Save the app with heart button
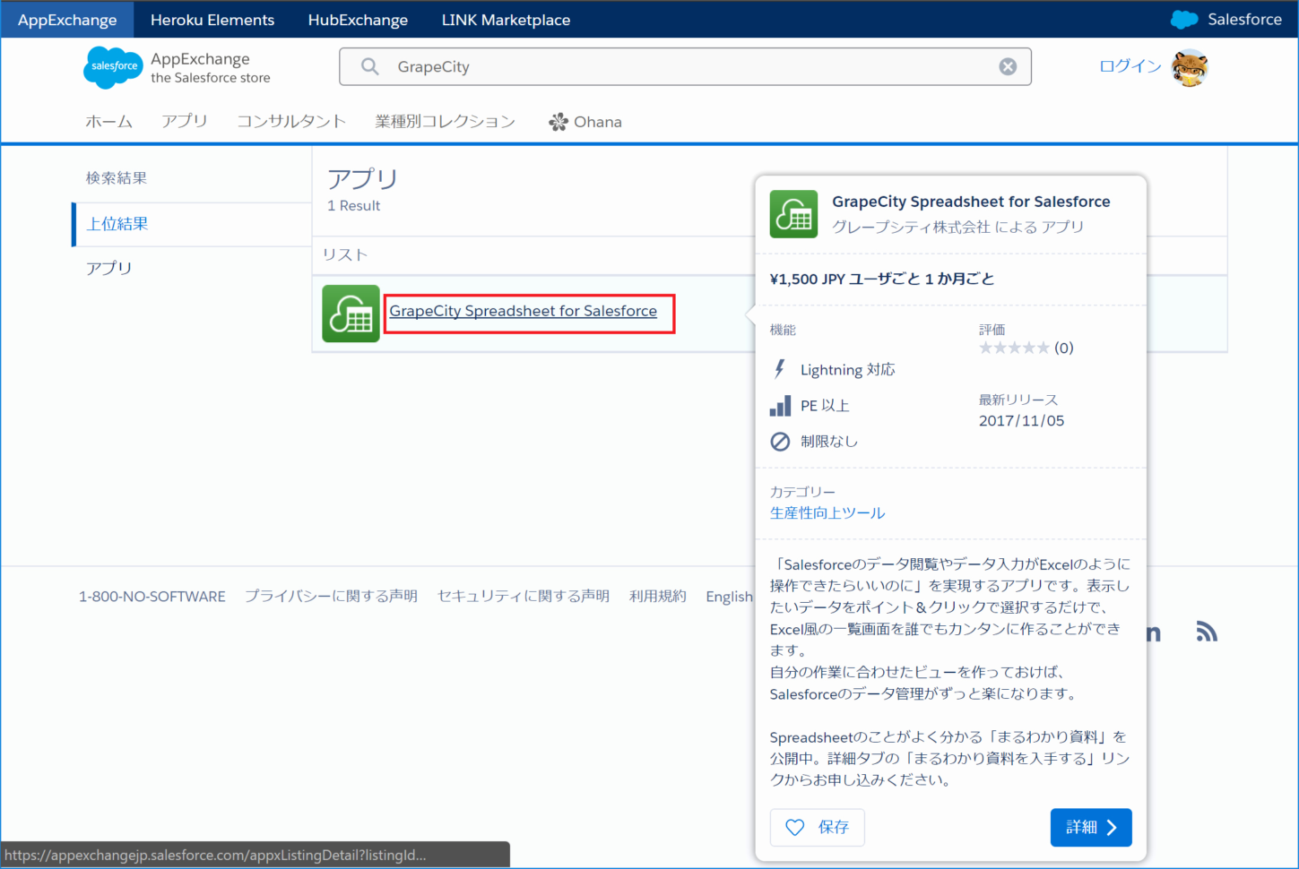The width and height of the screenshot is (1299, 869). coord(817,827)
